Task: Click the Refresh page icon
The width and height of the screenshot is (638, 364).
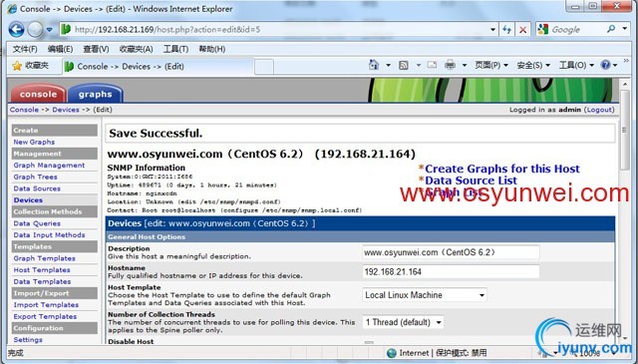Action: [507, 29]
